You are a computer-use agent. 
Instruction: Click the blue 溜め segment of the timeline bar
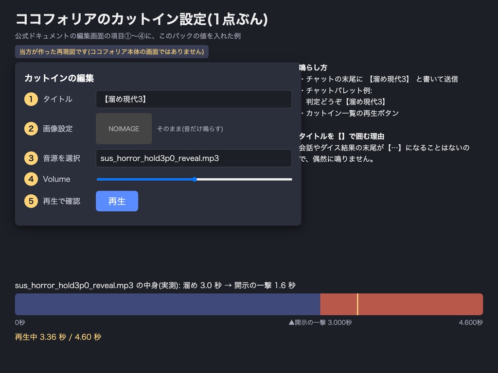point(167,304)
